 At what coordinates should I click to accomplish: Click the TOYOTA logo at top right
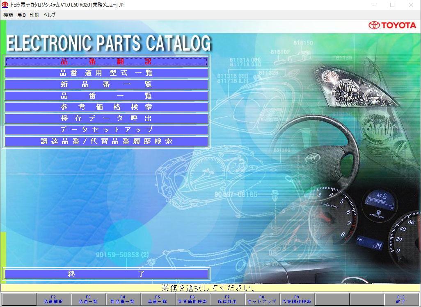(x=392, y=25)
